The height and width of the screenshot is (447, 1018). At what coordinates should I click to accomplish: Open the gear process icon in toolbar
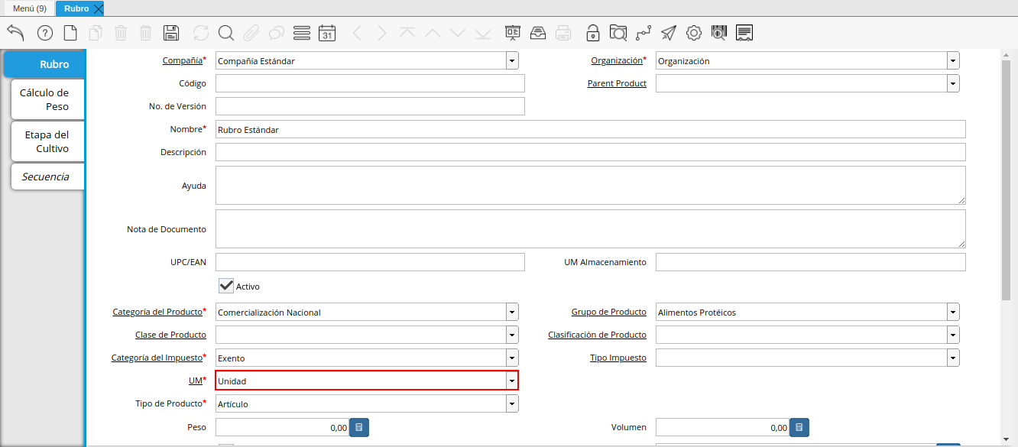point(693,33)
